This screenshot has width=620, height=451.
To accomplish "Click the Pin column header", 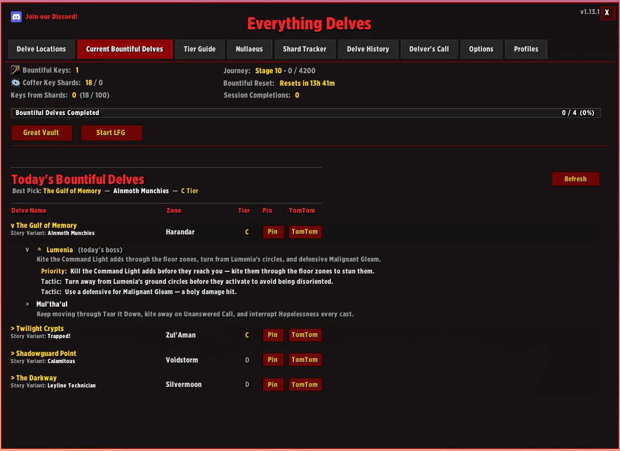I will pyautogui.click(x=267, y=211).
